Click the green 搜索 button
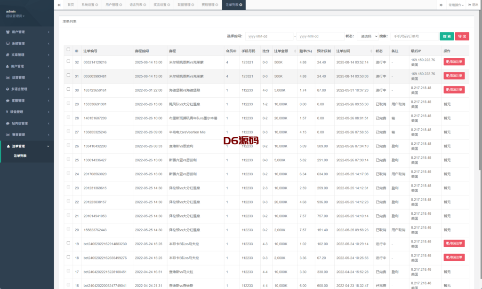 pyautogui.click(x=447, y=36)
